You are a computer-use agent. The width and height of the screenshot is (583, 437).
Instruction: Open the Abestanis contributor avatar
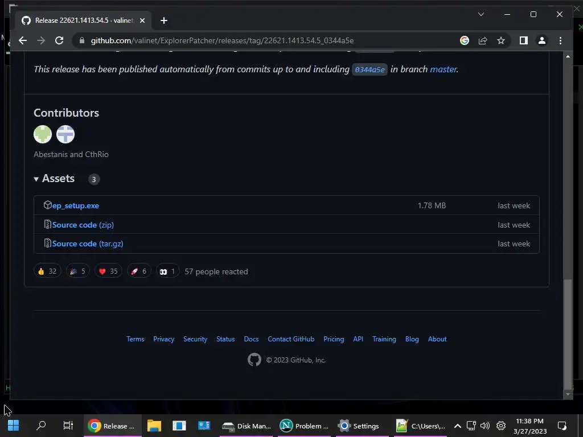pos(43,134)
